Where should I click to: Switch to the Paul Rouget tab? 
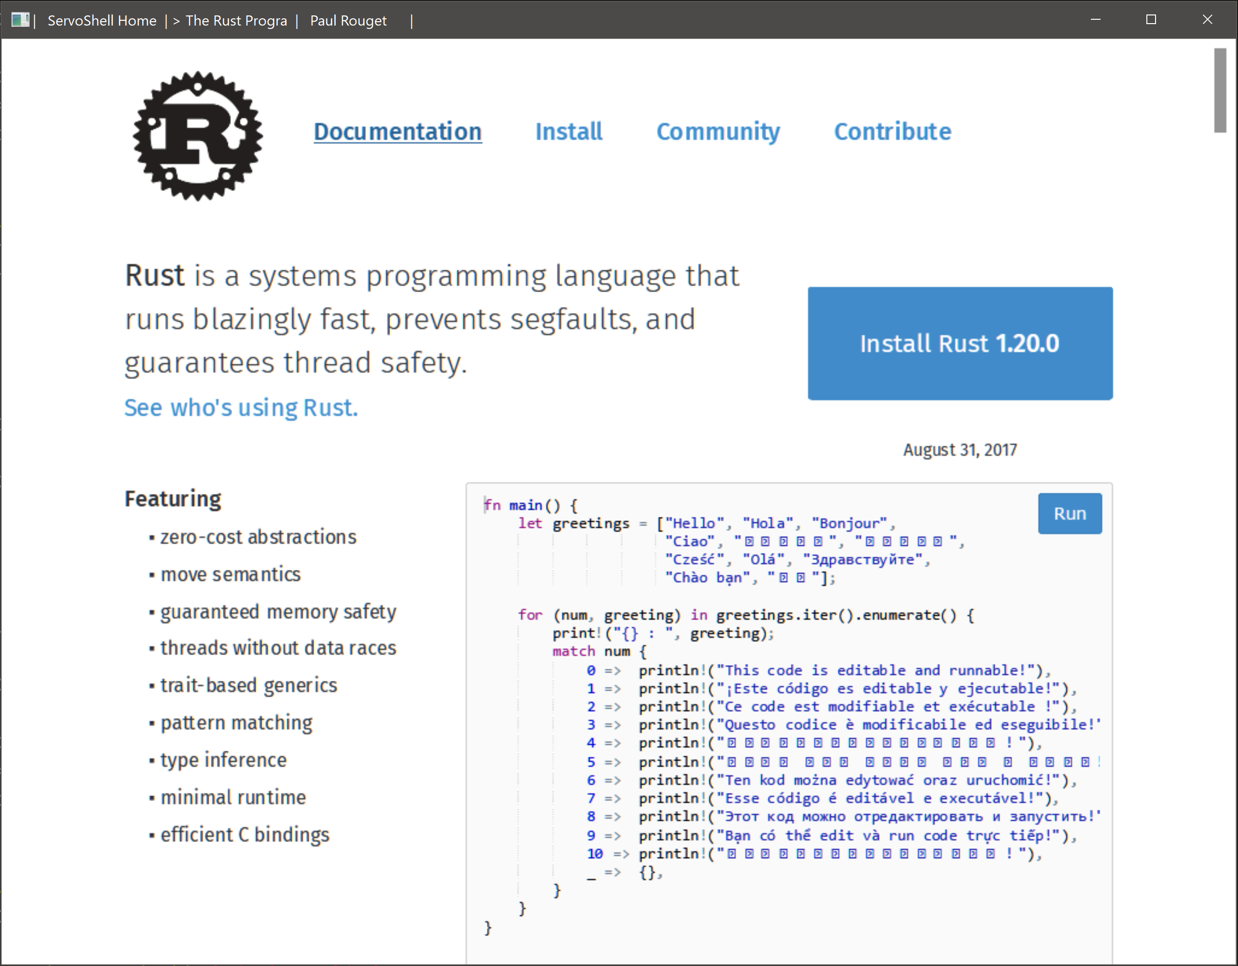[348, 20]
